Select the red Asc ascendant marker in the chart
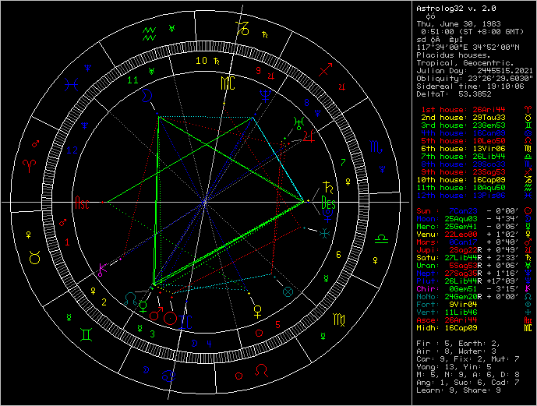The height and width of the screenshot is (406, 537). (x=82, y=203)
